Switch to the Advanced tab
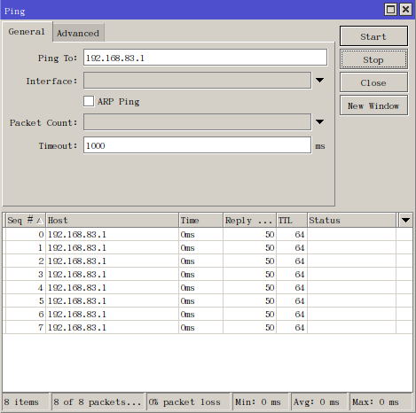 point(78,33)
